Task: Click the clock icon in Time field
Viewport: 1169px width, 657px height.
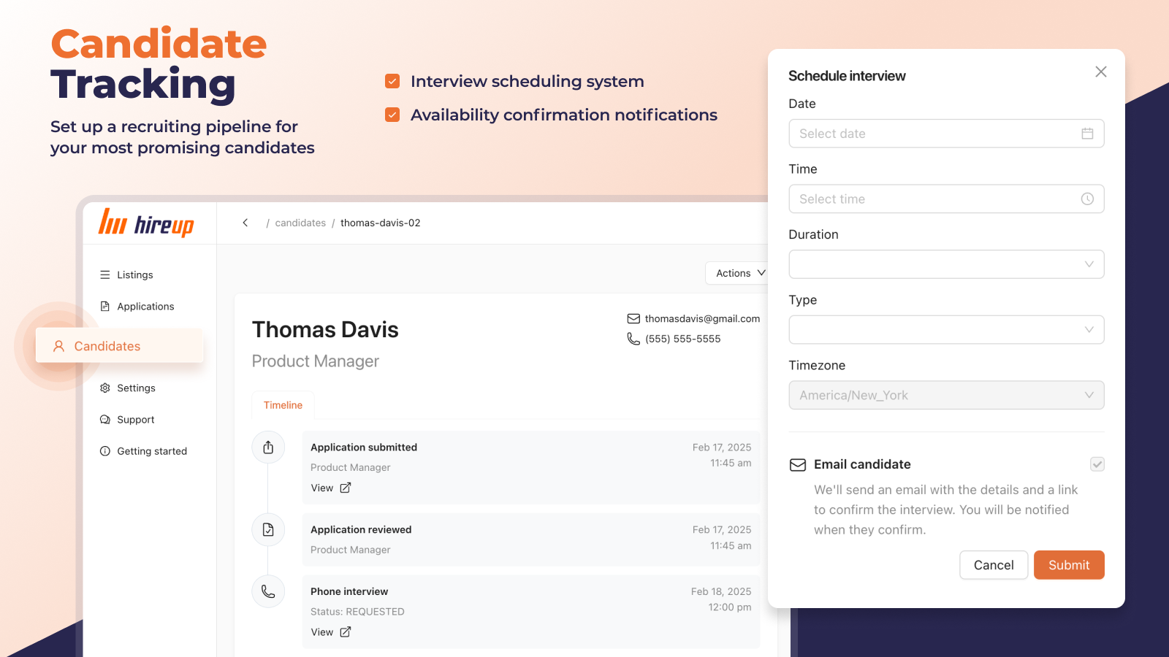Action: (1087, 199)
